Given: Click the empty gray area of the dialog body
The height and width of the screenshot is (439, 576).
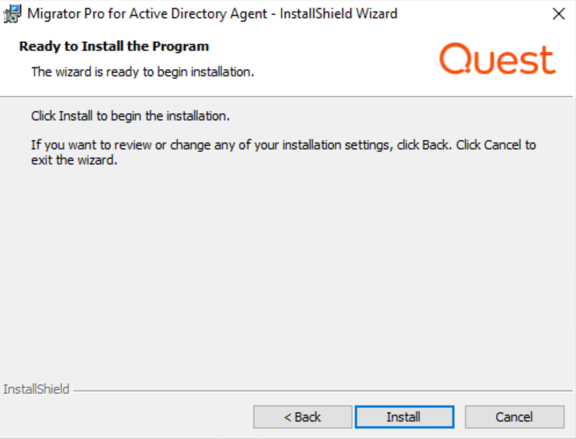Looking at the screenshot, I should pos(288,269).
